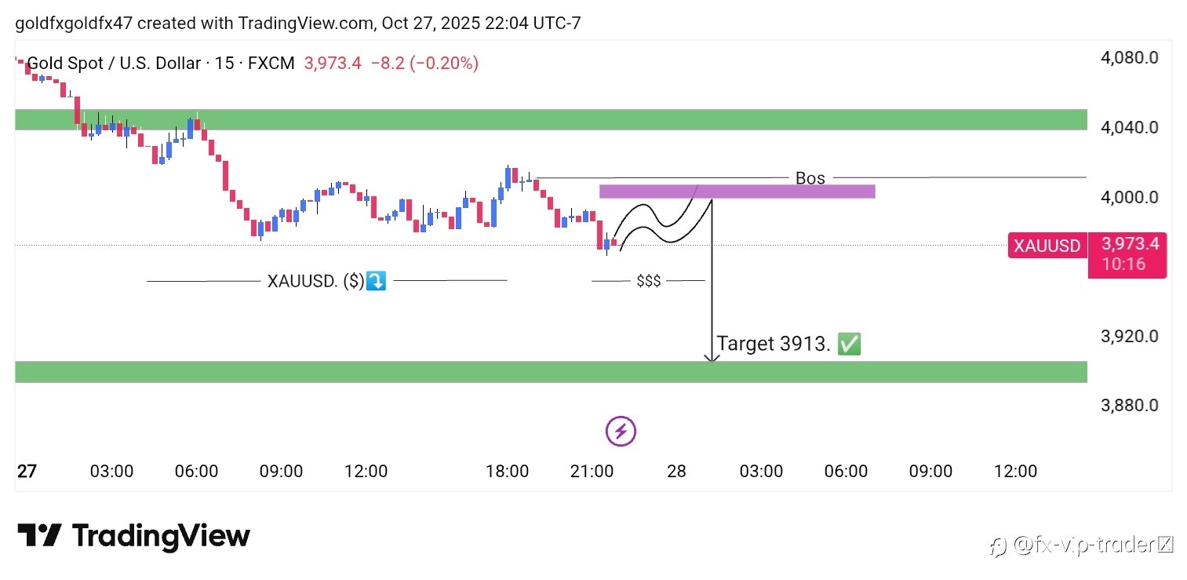
Task: Click the 18:00 time axis label
Action: tap(507, 472)
